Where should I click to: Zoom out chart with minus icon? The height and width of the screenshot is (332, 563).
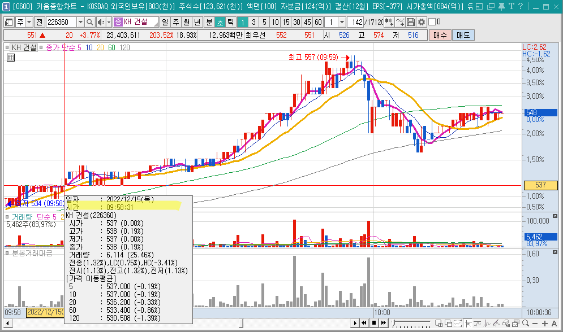click(x=535, y=324)
